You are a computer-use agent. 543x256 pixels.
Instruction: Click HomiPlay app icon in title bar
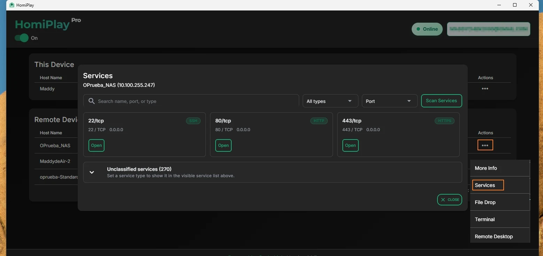[12, 5]
